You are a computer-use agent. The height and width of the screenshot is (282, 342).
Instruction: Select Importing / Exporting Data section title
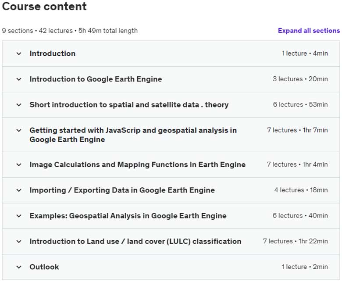pos(122,190)
